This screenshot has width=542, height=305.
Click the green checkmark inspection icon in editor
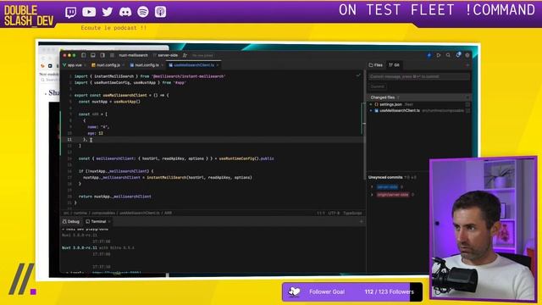coord(358,75)
